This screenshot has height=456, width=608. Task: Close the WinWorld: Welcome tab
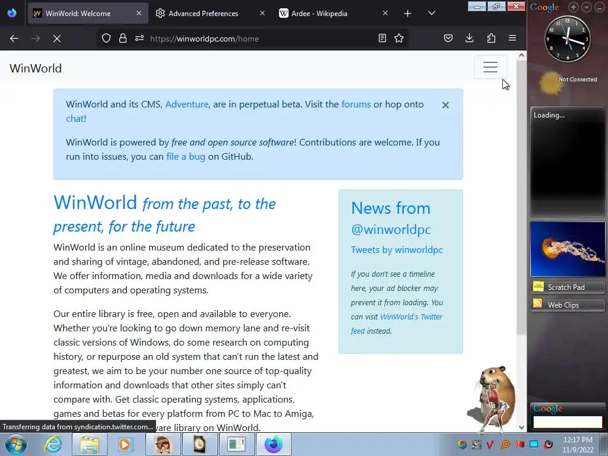(139, 13)
